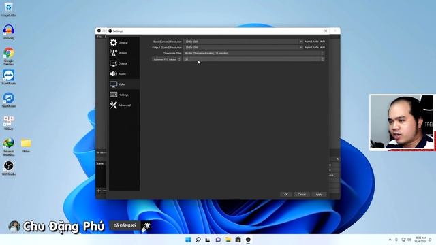Click the Cancel button in Settings
Viewport: 436px width, 245px height.
302,195
